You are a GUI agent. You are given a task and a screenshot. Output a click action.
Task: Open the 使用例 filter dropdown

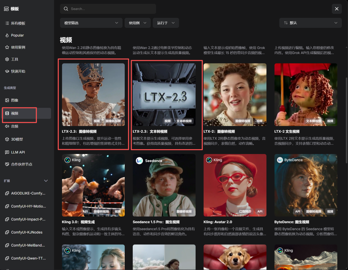(137, 23)
